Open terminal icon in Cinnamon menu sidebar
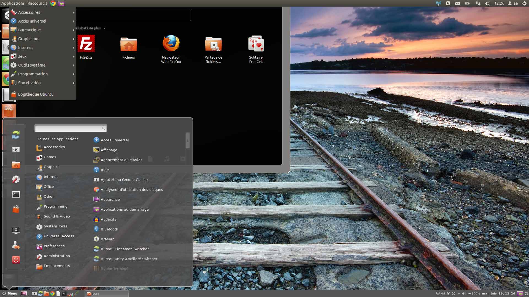This screenshot has width=529, height=297. [x=16, y=194]
